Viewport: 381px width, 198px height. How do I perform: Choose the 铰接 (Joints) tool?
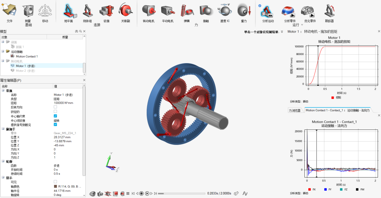107,13
